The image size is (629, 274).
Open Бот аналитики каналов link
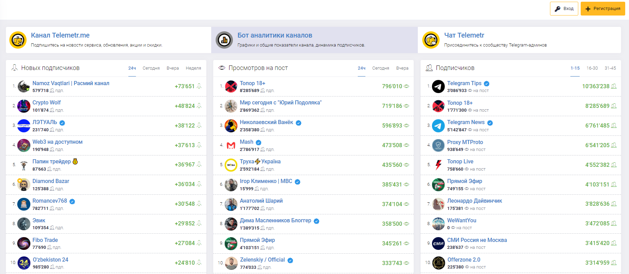pyautogui.click(x=275, y=35)
